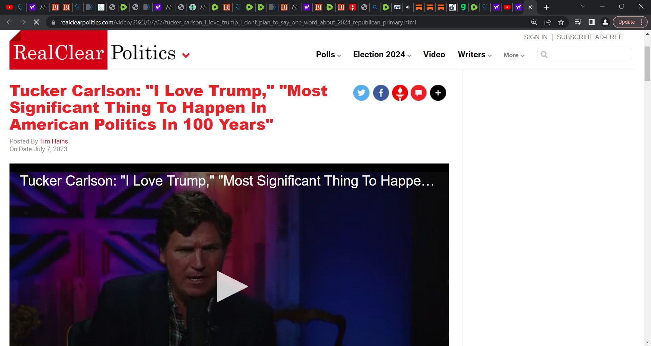Bookmark this page with the star icon
Screen dimensions: 651x346
(561, 22)
